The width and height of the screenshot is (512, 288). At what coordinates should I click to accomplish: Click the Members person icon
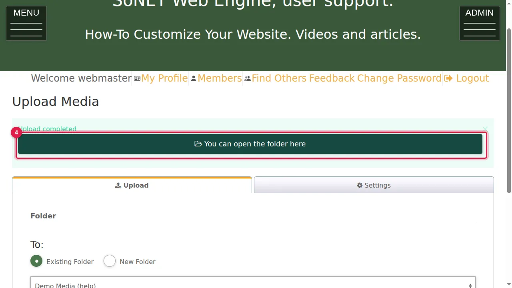pyautogui.click(x=194, y=79)
